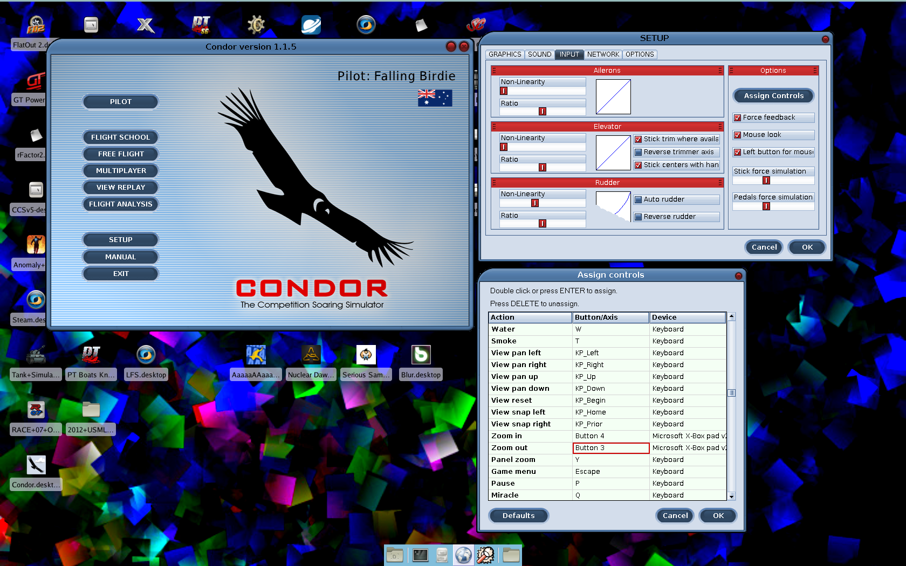
Task: Launch the AaaaaAAaaa game icon
Action: point(256,355)
